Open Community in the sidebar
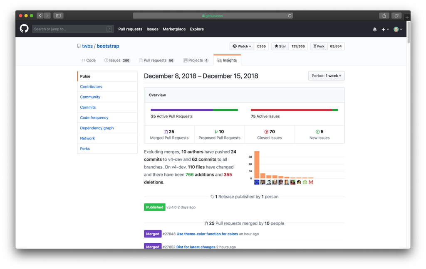This screenshot has width=426, height=269. point(107,97)
